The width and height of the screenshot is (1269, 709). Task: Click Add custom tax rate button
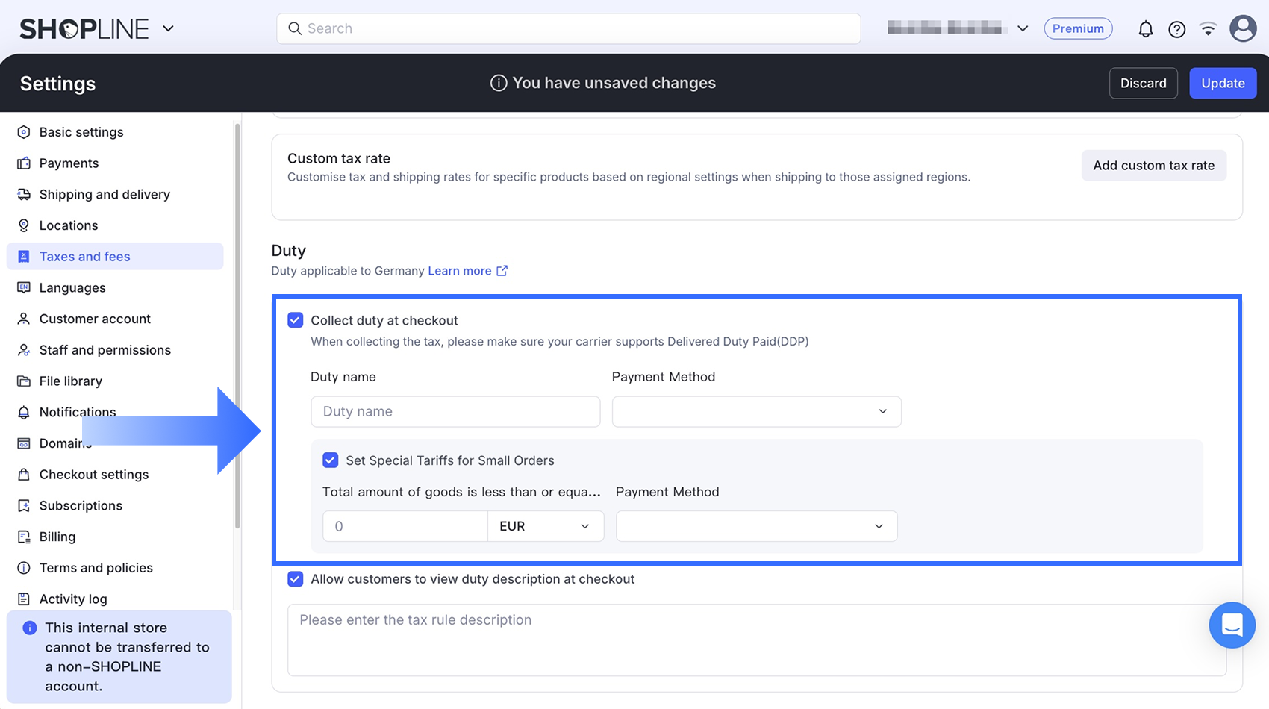(1153, 166)
